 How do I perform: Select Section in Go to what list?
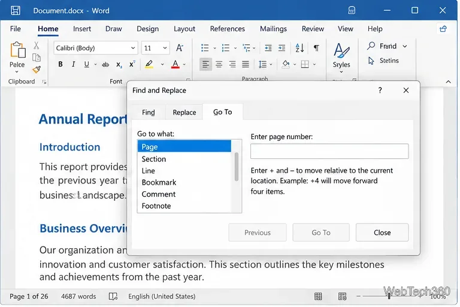click(x=184, y=159)
